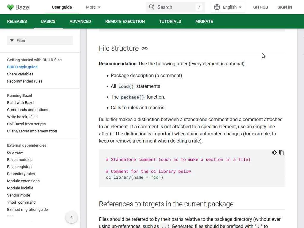The height and width of the screenshot is (228, 304).
Task: Open the Releases tab
Action: (17, 21)
